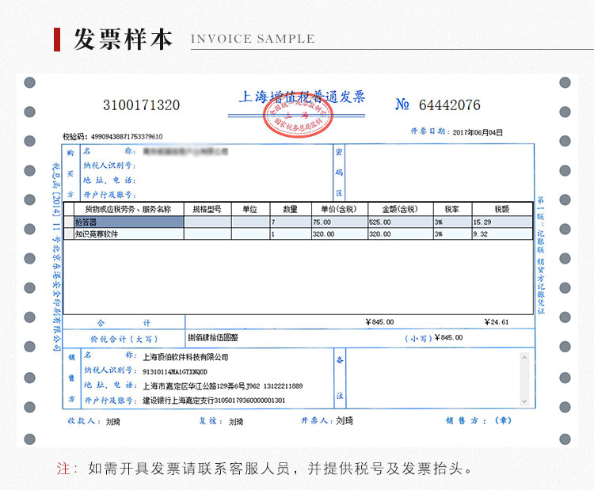Viewport: 594px width, 490px height.
Task: Click the seller tax ID field
Action: 175,371
